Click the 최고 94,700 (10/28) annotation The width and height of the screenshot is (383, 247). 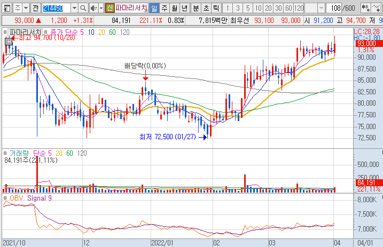[46, 37]
